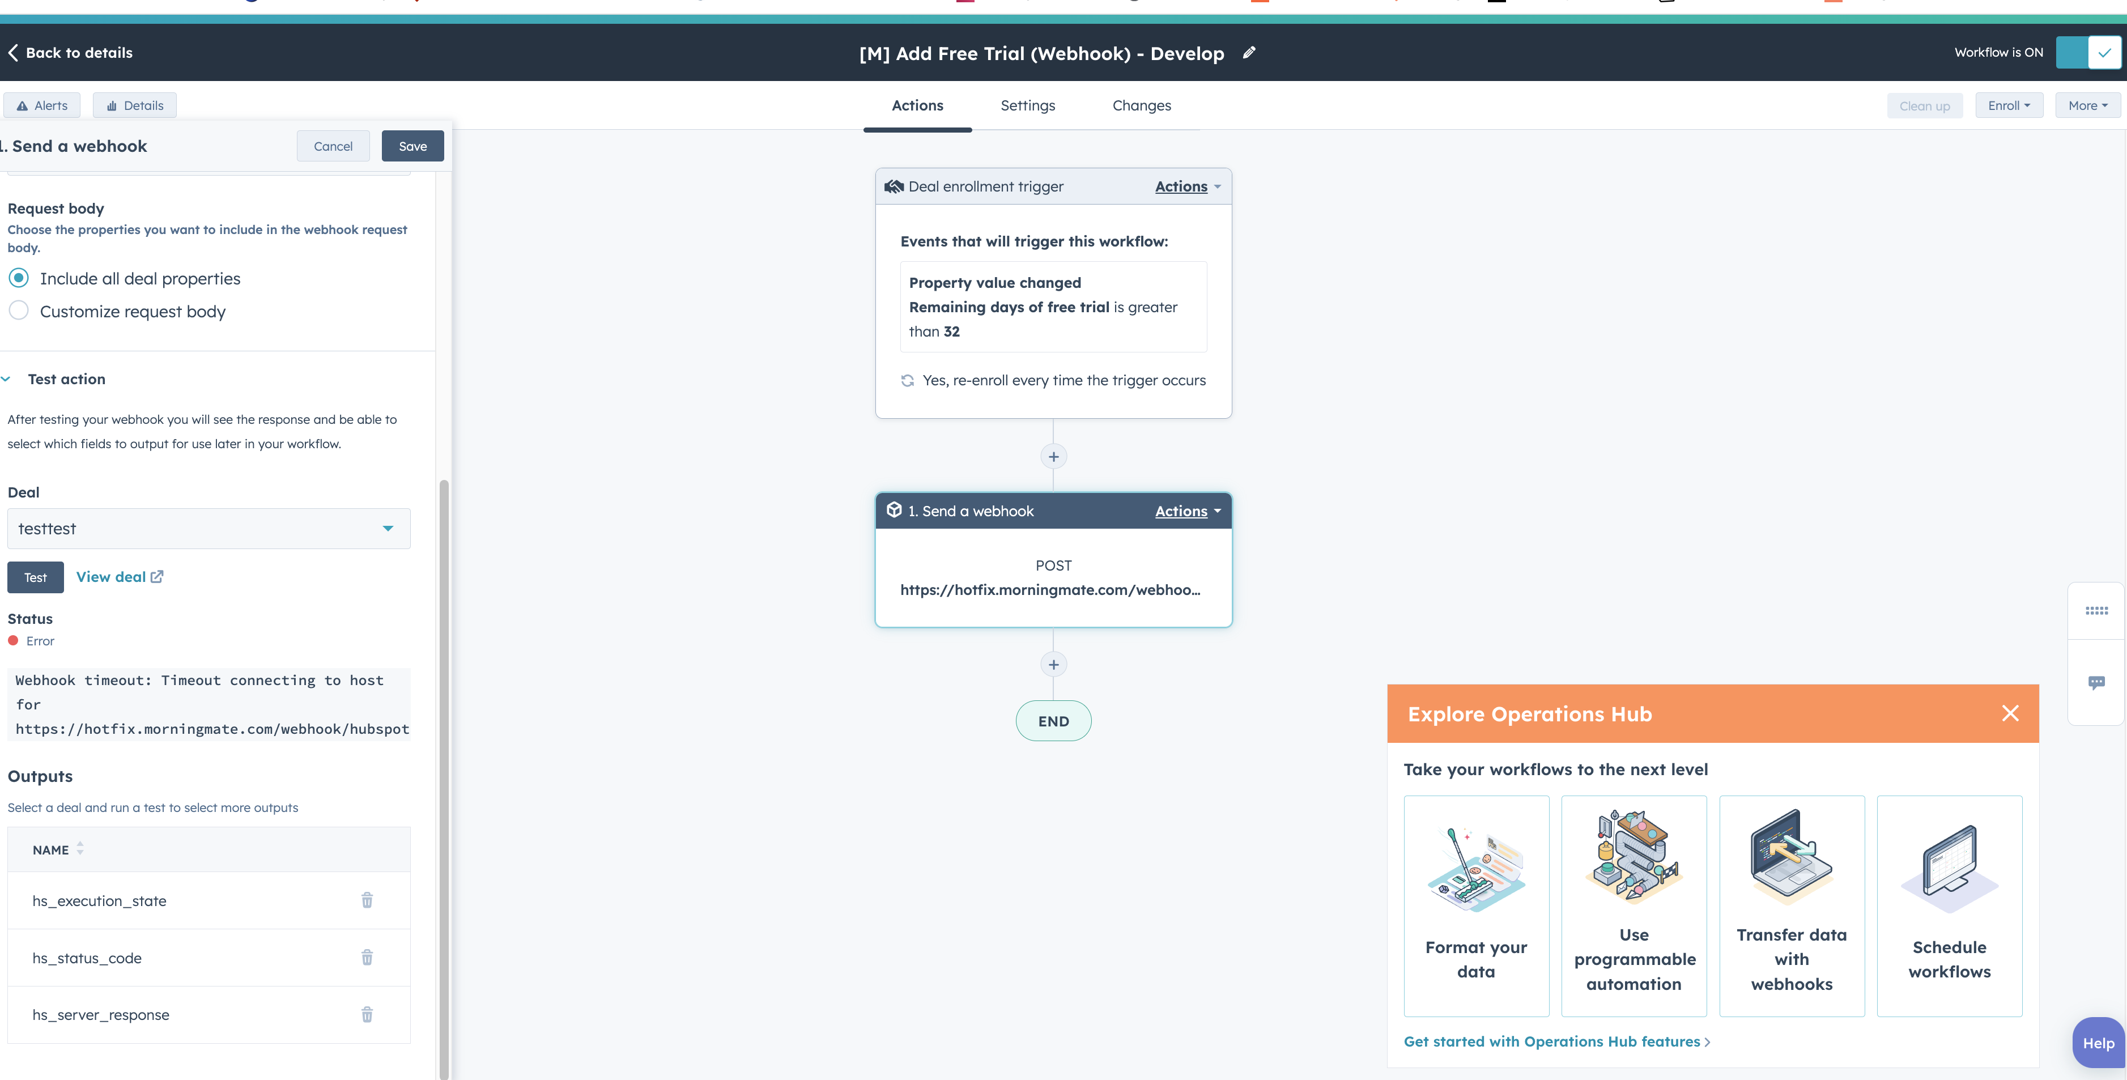
Task: Switch to the Changes tab
Action: pyautogui.click(x=1141, y=105)
